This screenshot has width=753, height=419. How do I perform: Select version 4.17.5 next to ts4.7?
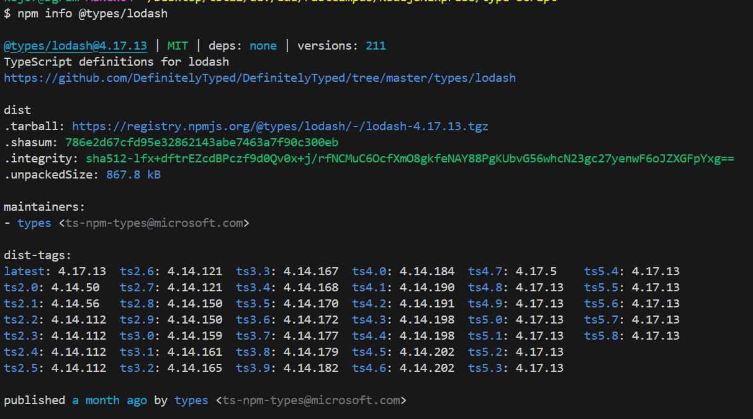[536, 271]
